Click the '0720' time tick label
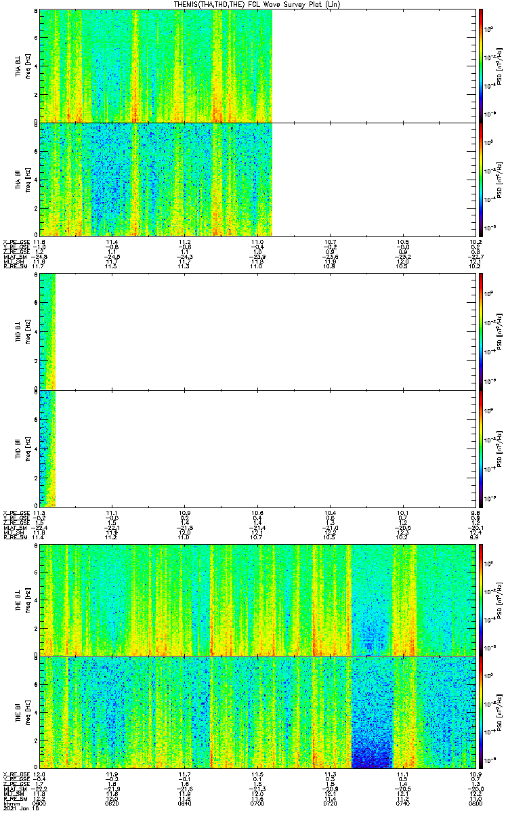Screen dimensions: 508x813 330,804
